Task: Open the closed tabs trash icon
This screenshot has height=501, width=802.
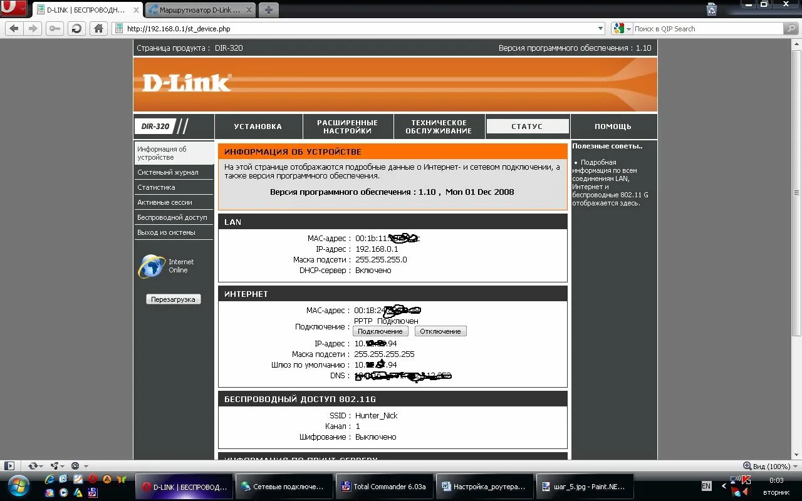Action: click(x=711, y=9)
